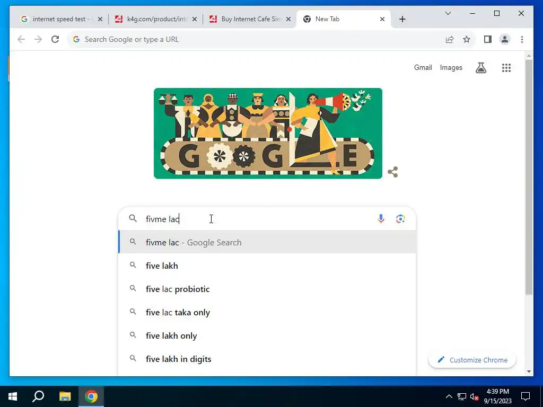This screenshot has height=407, width=543.
Task: Open a new browser tab
Action: coord(402,19)
